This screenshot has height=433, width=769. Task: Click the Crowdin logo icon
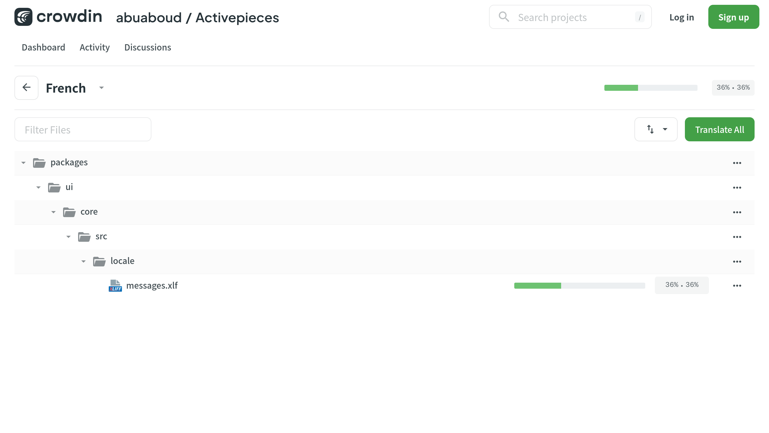[x=23, y=17]
